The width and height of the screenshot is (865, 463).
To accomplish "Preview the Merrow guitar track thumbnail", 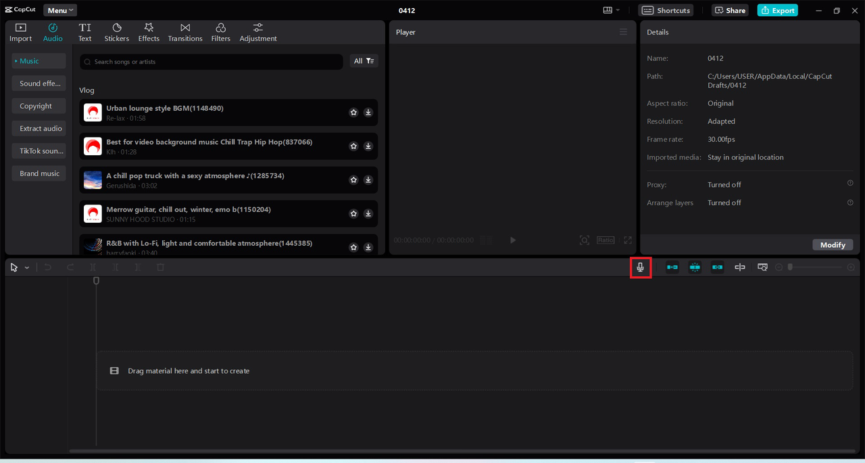I will click(93, 214).
